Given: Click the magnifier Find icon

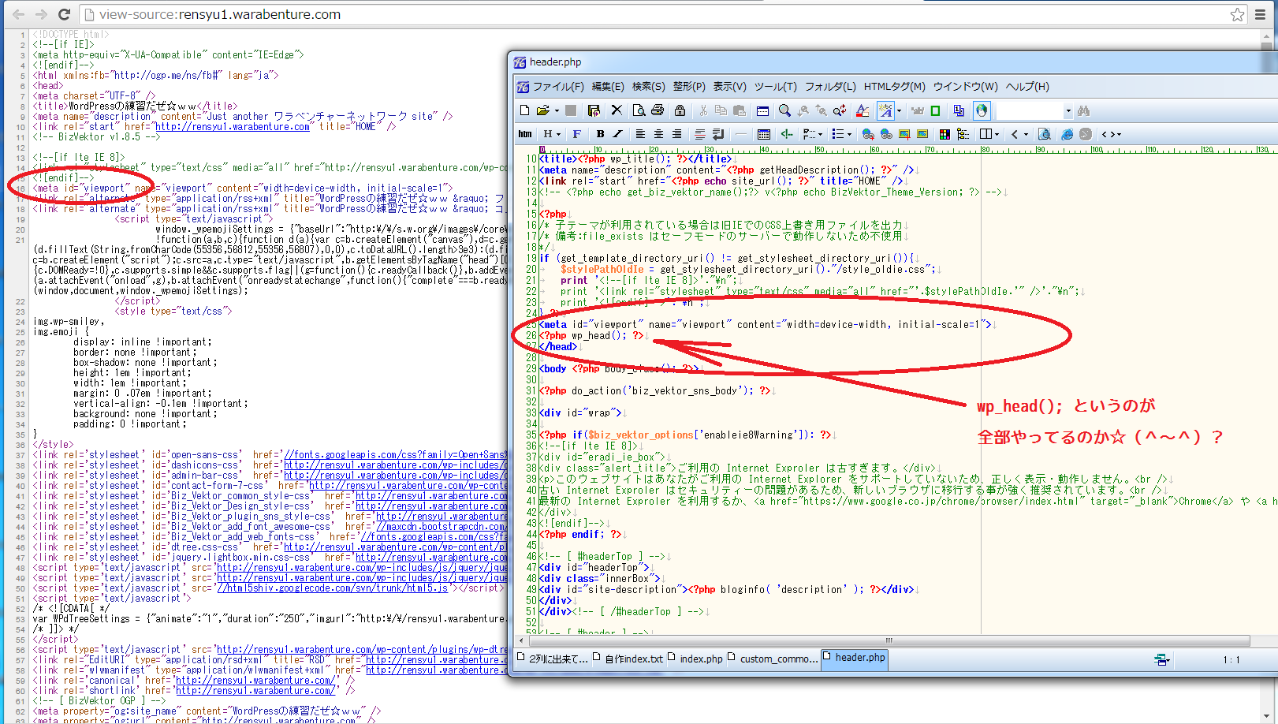Looking at the screenshot, I should point(784,110).
